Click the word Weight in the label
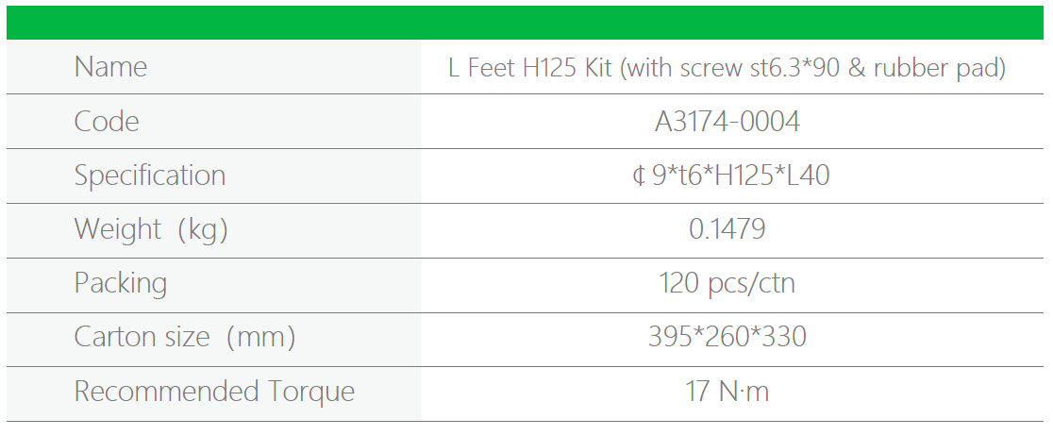The width and height of the screenshot is (1053, 435). pos(117,229)
